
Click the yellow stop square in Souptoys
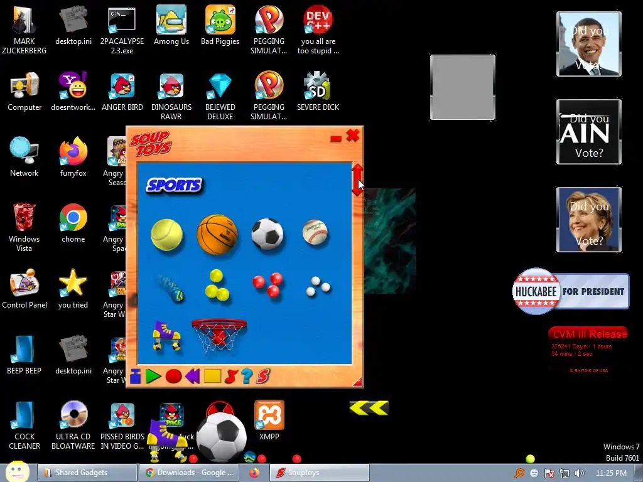click(212, 376)
